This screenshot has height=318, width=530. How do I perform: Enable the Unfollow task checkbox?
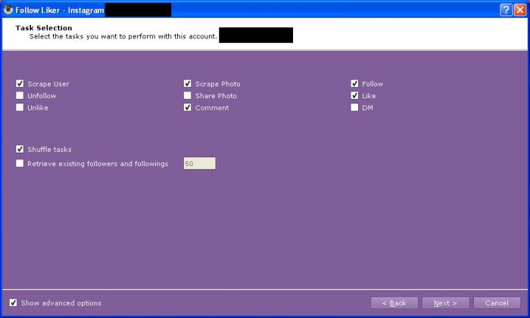pyautogui.click(x=20, y=96)
